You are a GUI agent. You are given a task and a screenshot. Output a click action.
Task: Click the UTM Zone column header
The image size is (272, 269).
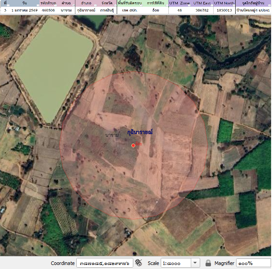point(180,3)
